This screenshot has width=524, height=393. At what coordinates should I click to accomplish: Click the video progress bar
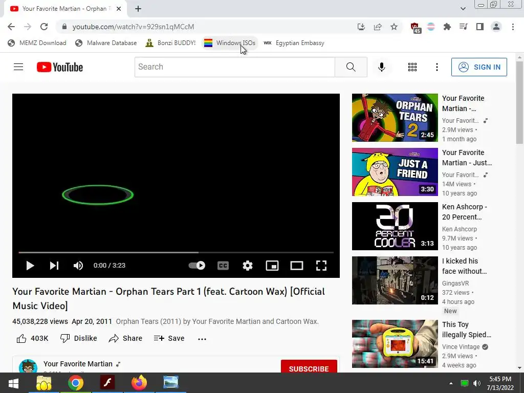point(176,252)
